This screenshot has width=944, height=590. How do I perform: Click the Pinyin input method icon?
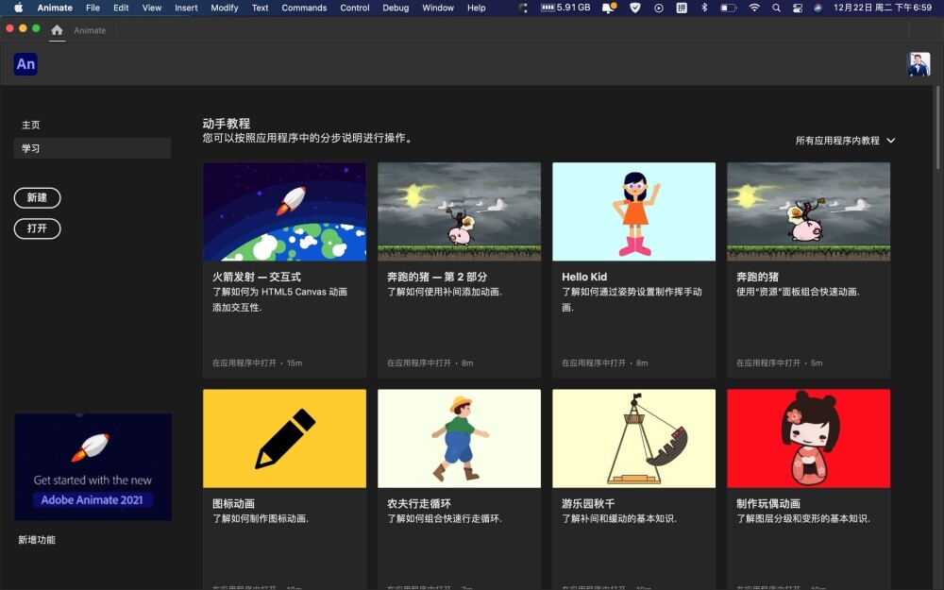click(683, 8)
